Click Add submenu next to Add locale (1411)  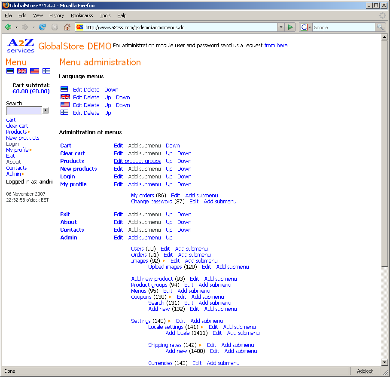point(243,333)
